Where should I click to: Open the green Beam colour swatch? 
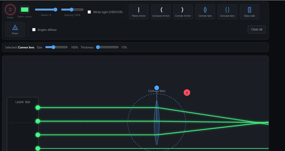pyautogui.click(x=25, y=10)
